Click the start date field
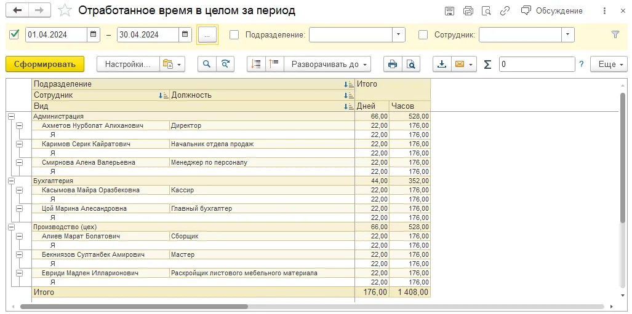This screenshot has height=314, width=632. (57, 34)
